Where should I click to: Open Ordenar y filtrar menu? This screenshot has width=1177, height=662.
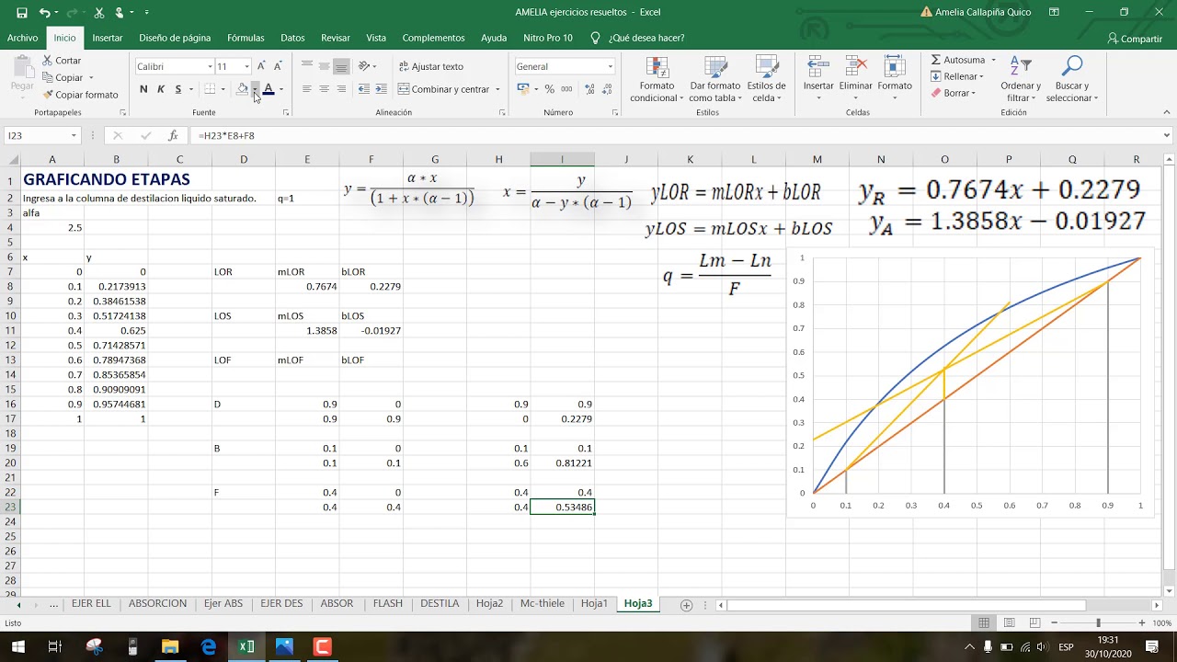(x=1021, y=80)
